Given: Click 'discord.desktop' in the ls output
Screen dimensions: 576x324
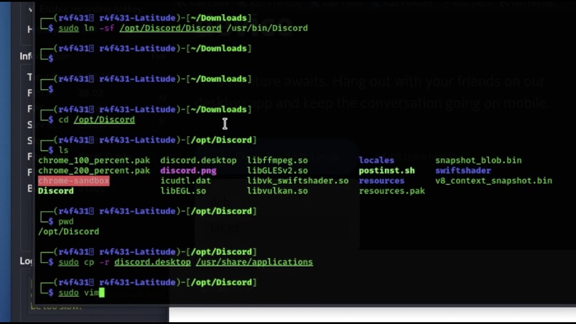Looking at the screenshot, I should [198, 160].
